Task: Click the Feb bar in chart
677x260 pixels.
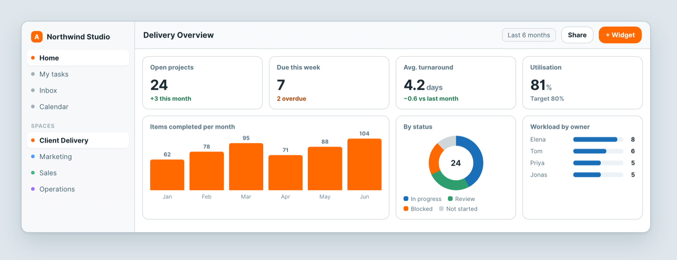Action: [x=206, y=171]
